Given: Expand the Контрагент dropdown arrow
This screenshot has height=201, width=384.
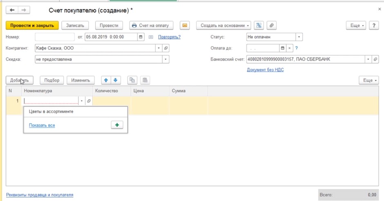Looking at the screenshot, I should pos(159,48).
